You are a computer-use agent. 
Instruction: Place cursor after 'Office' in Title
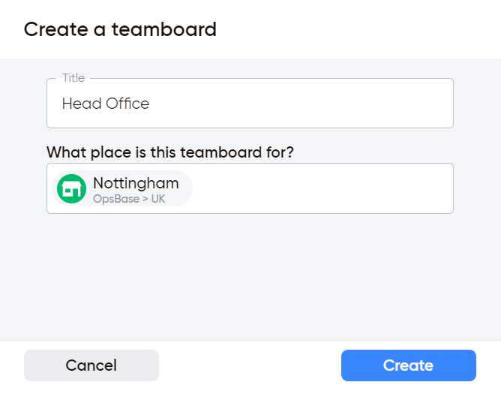coord(150,104)
